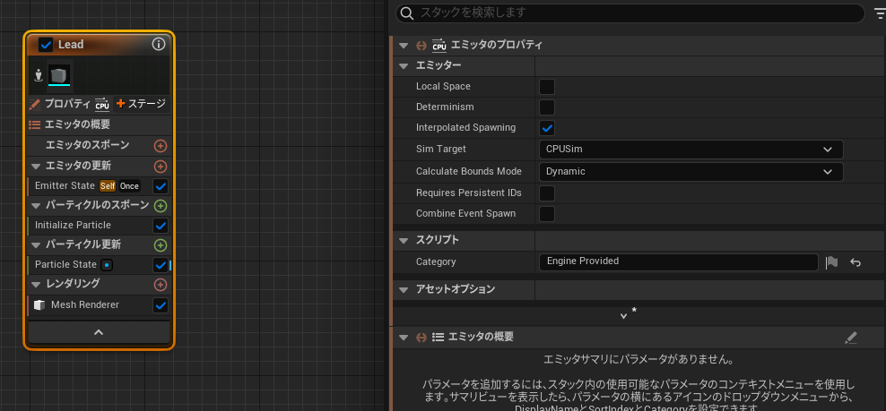Disable the Lead emitter checkbox
886x411 pixels.
click(46, 45)
